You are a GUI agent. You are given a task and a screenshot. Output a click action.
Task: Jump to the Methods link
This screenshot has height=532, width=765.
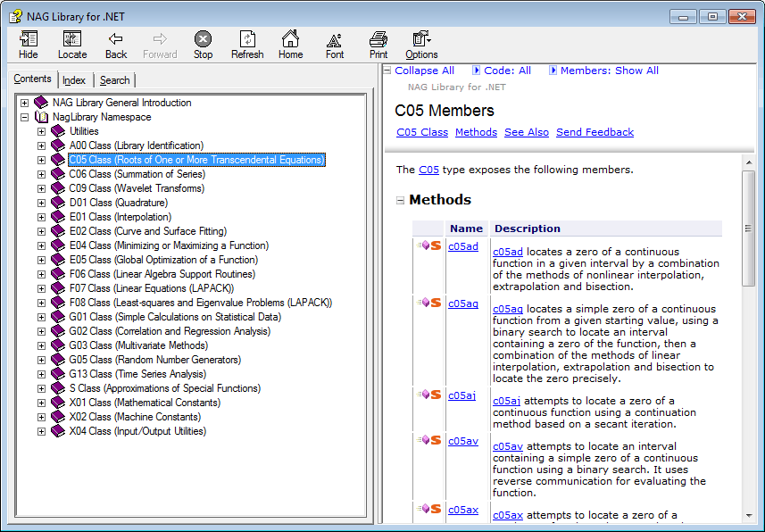click(476, 132)
